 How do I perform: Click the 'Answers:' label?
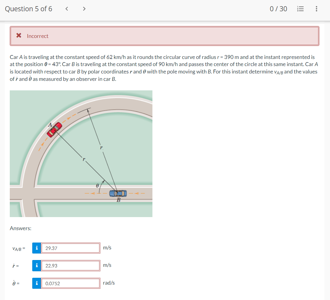coord(21,228)
